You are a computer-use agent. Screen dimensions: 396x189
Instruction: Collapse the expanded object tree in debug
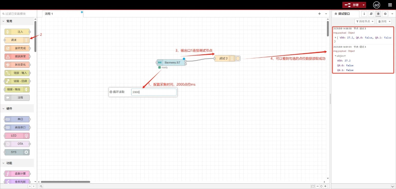click(x=335, y=56)
